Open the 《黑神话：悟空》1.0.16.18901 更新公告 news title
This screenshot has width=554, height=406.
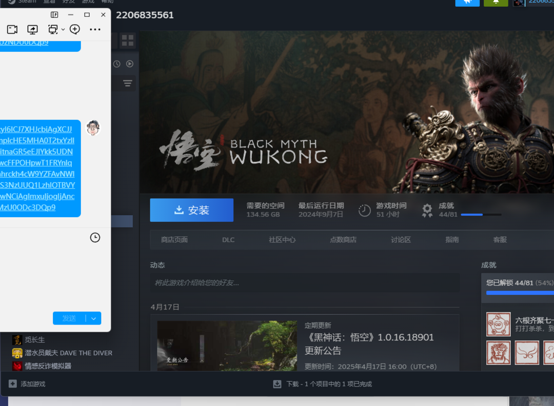[369, 344]
